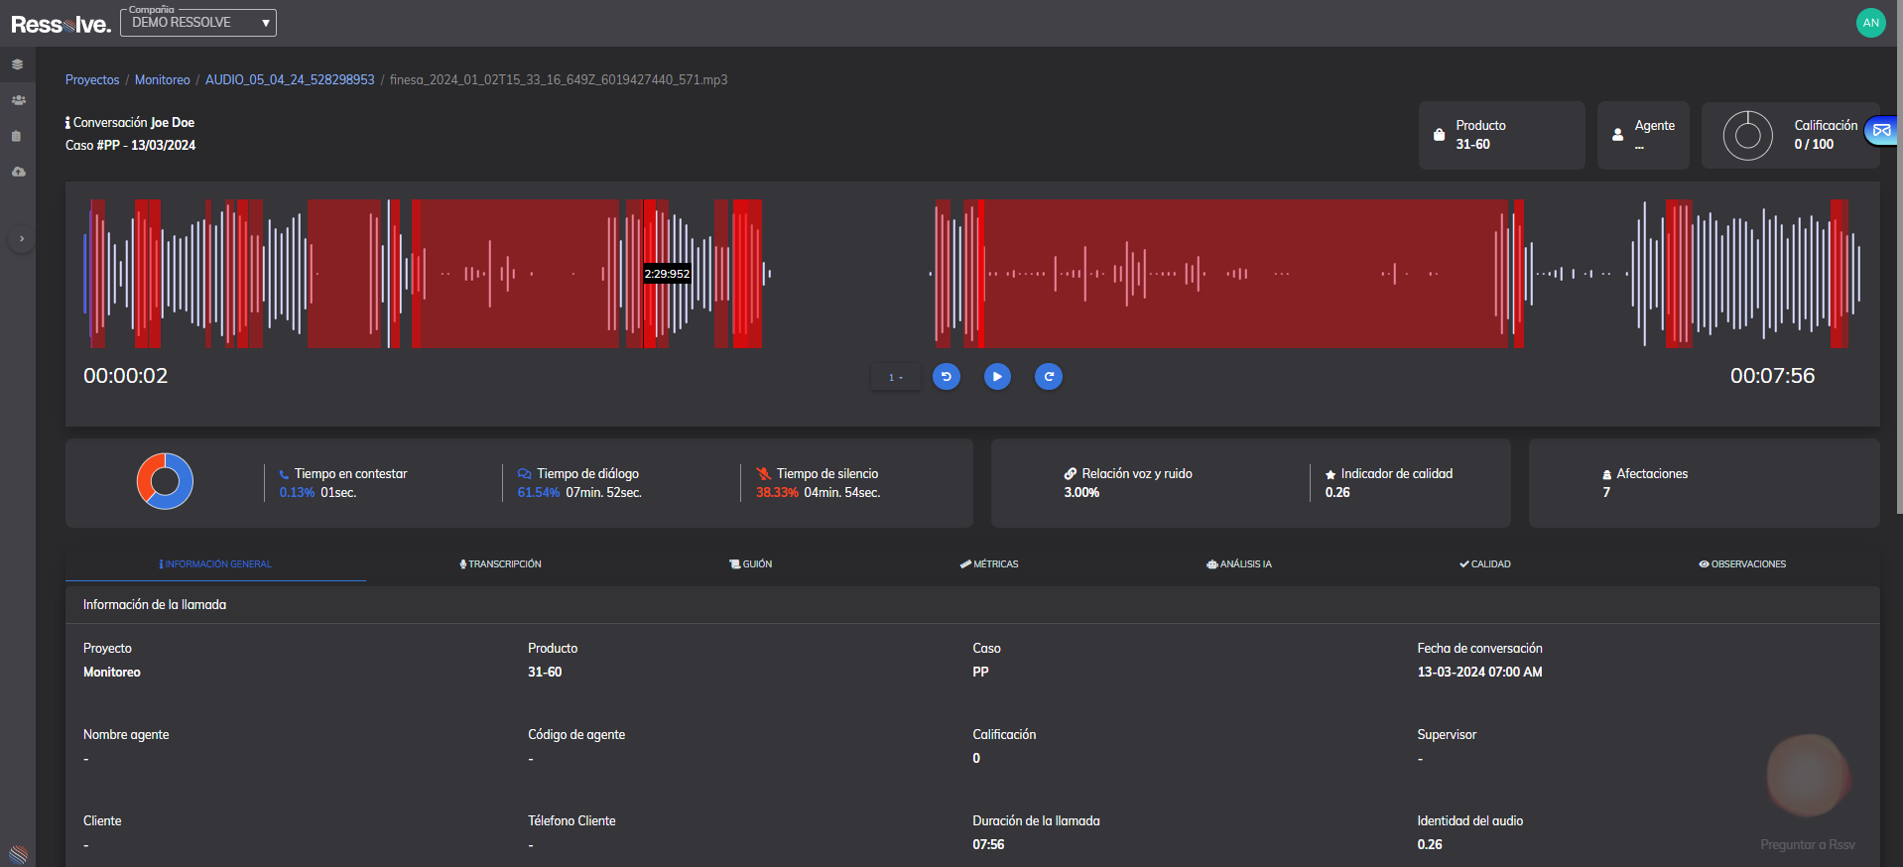Click the 2:29:952 marker on the waveform
Image resolution: width=1903 pixels, height=867 pixels.
coord(667,274)
